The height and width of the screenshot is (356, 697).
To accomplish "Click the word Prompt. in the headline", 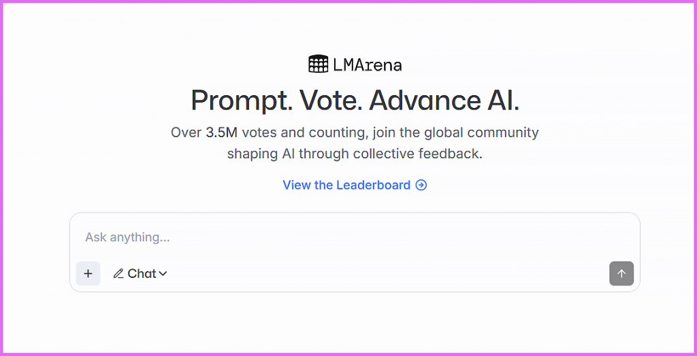I will [x=242, y=101].
